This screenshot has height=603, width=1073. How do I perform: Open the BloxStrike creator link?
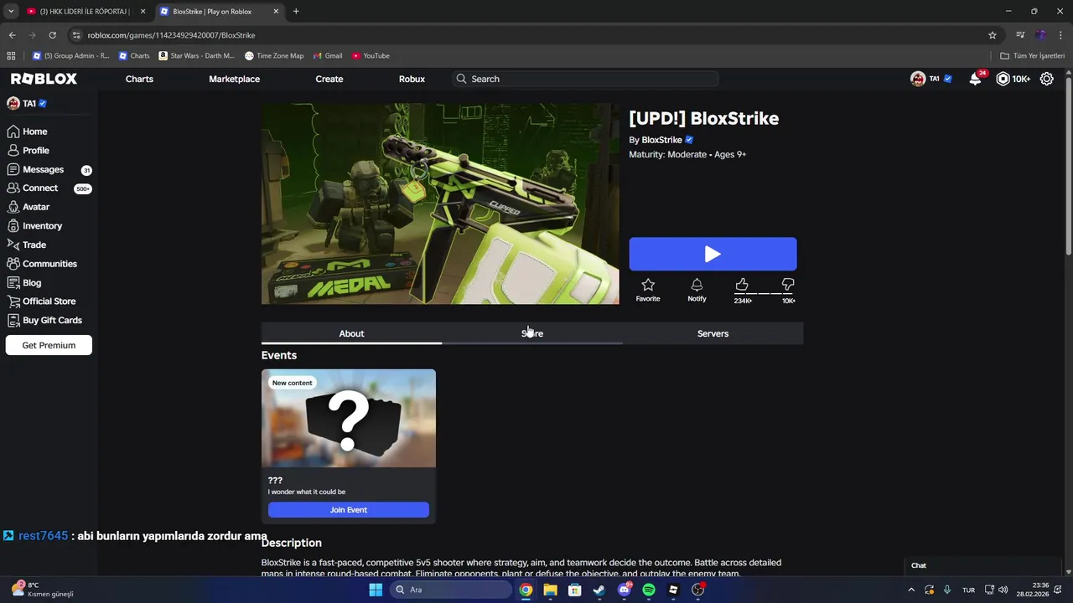click(661, 140)
